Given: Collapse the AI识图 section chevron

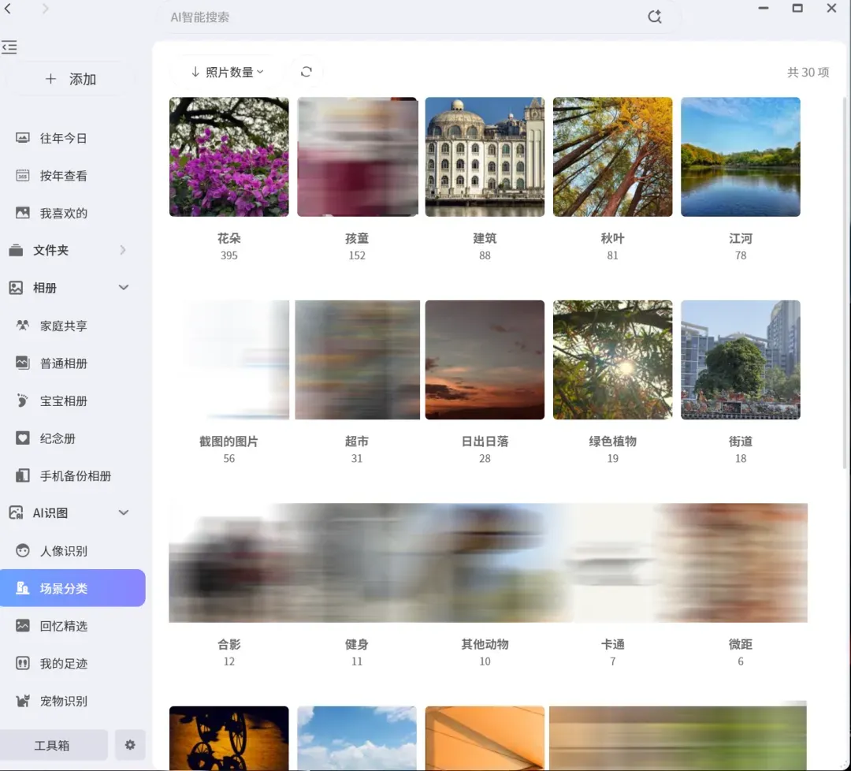Looking at the screenshot, I should pos(124,512).
